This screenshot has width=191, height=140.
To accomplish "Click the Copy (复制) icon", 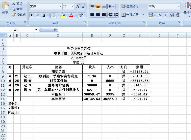I will click(x=14, y=9).
